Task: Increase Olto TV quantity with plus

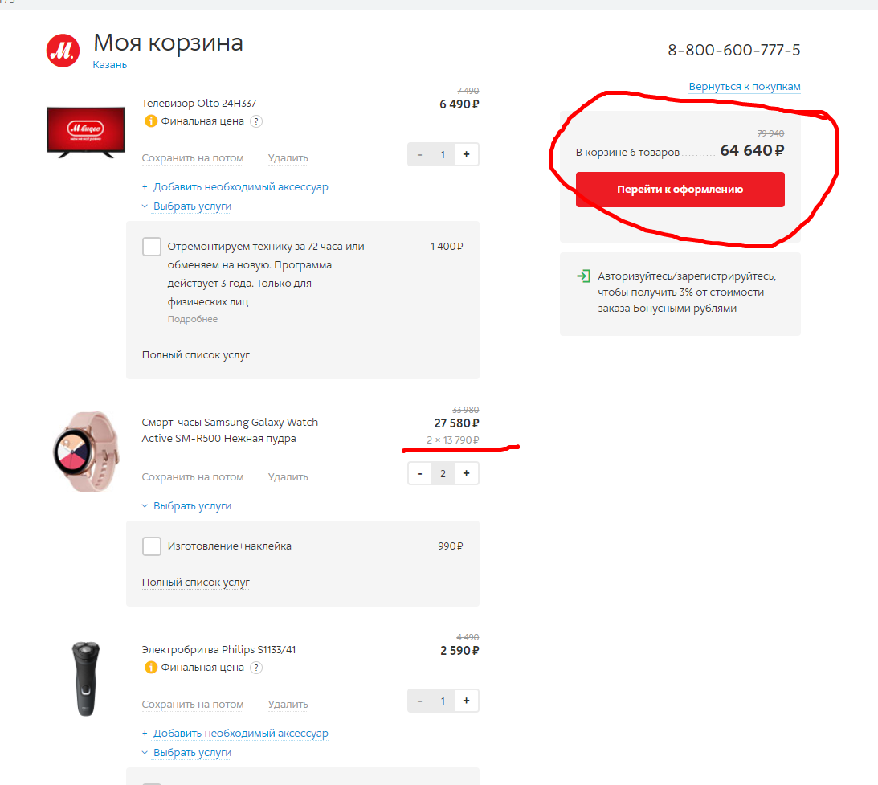Action: tap(467, 154)
